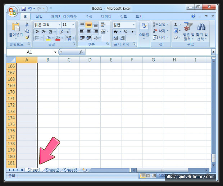
Task: Select column B header
Action: click(x=48, y=60)
